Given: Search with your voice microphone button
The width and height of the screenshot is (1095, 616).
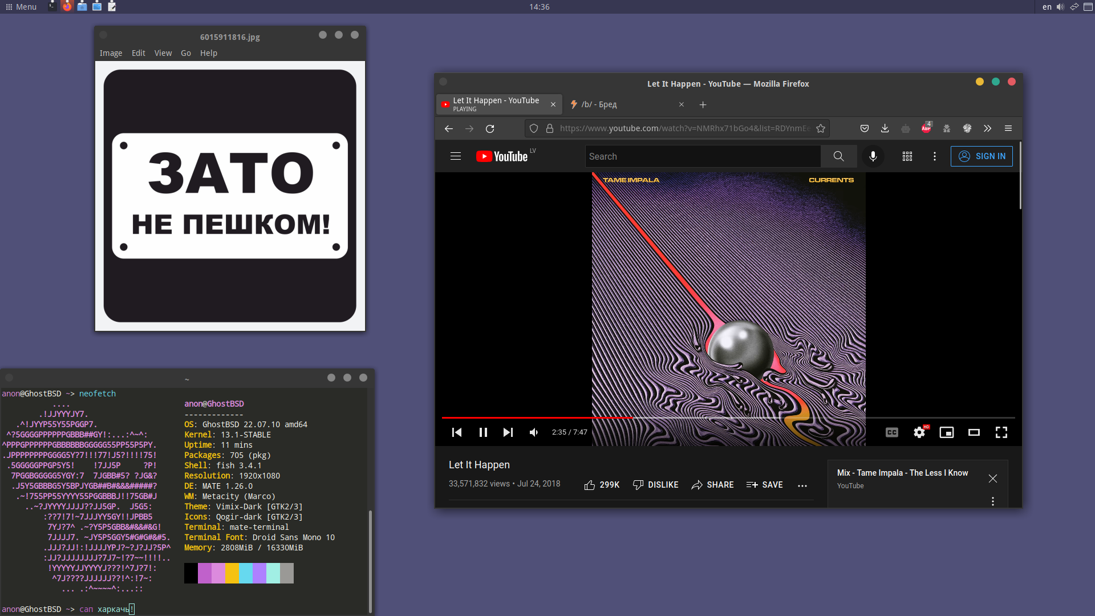Looking at the screenshot, I should coord(873,156).
